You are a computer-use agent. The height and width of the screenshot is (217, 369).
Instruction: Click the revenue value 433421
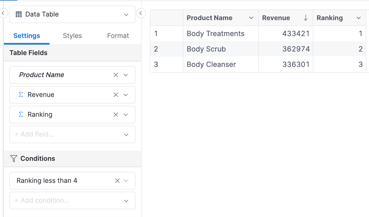(296, 34)
